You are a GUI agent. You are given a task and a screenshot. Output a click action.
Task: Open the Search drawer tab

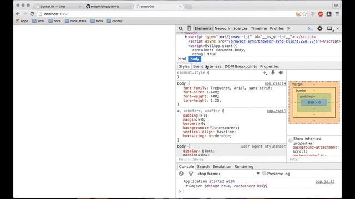coord(204,167)
